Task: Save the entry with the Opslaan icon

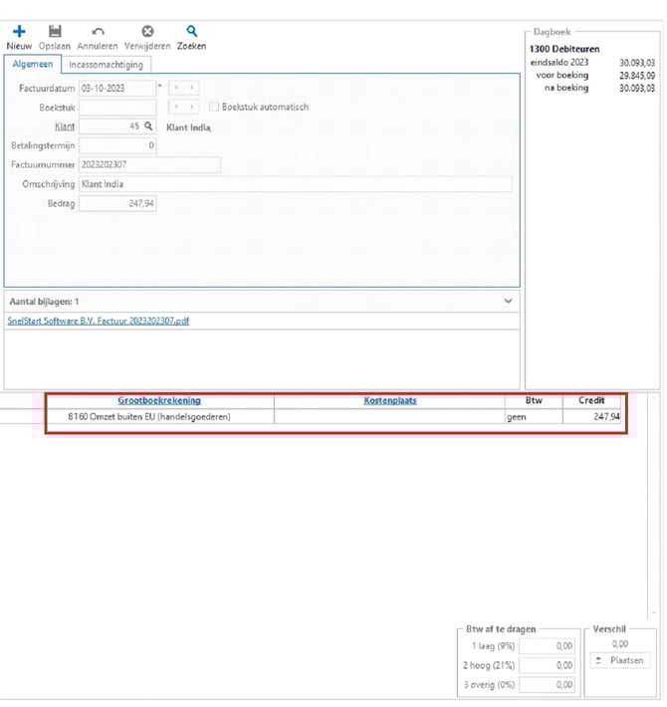Action: click(x=55, y=32)
